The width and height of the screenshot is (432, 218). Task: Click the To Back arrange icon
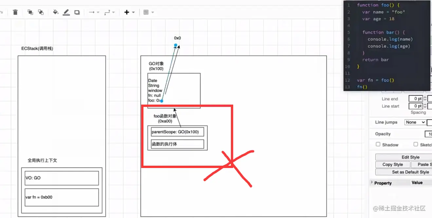[41, 12]
